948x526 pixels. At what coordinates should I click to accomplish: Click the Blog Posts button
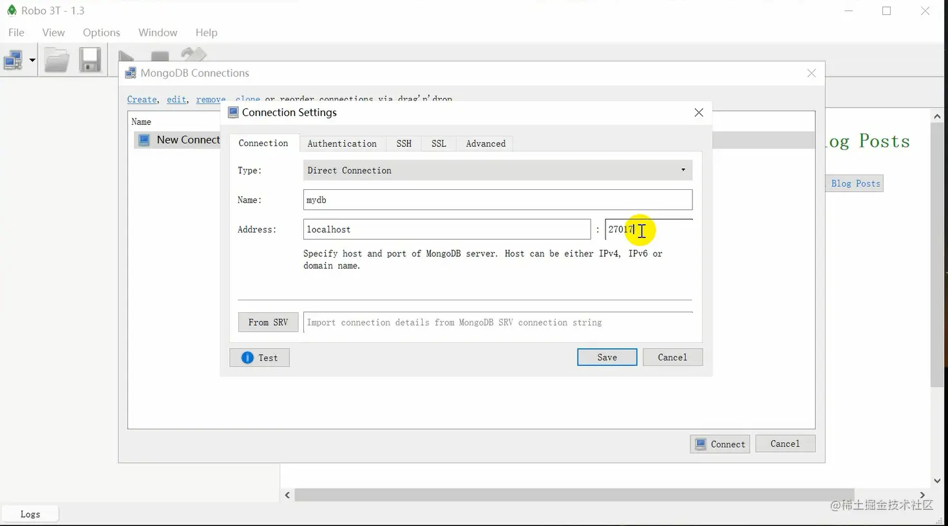855,183
